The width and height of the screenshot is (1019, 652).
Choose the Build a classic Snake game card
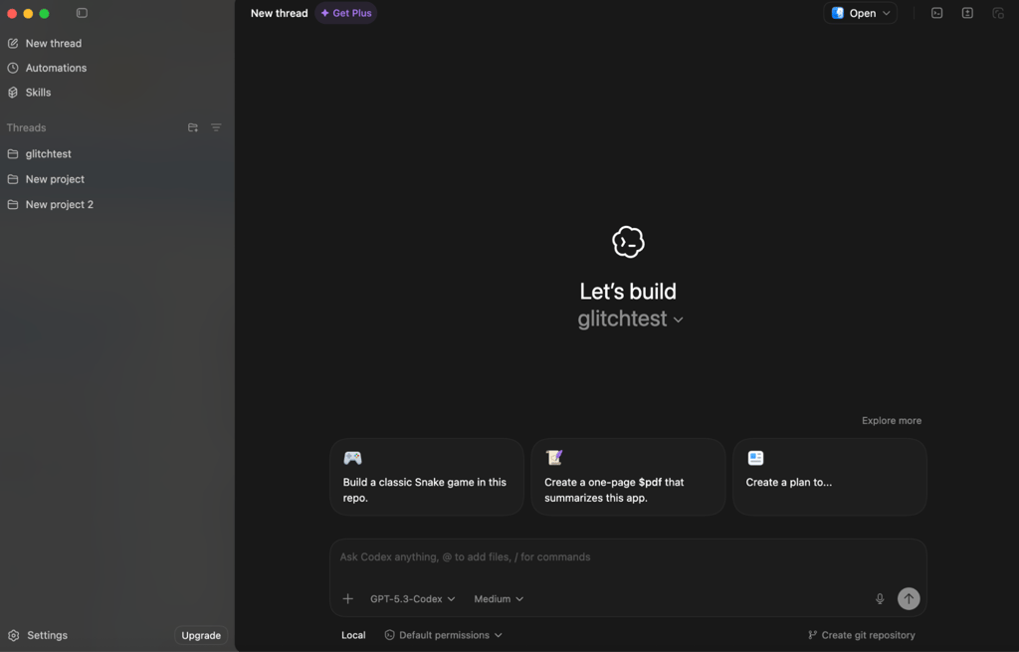(x=427, y=477)
